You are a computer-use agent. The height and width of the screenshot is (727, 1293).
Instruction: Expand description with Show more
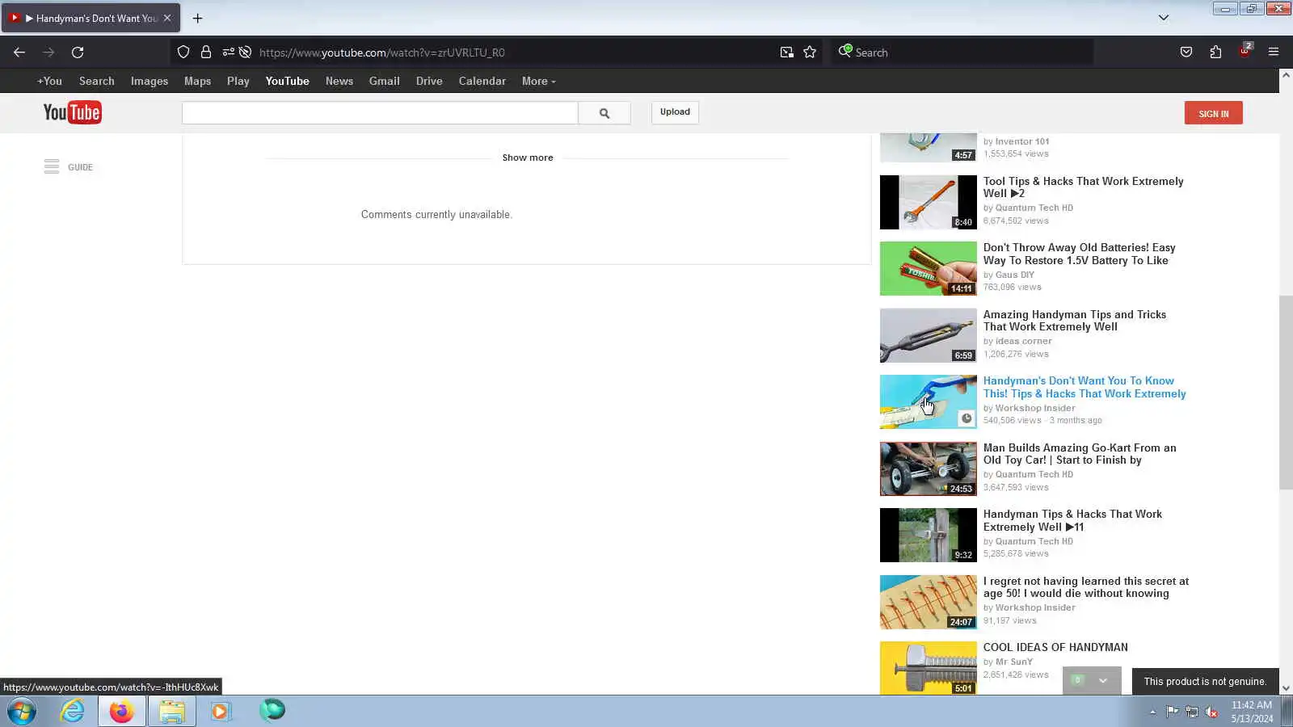tap(528, 158)
